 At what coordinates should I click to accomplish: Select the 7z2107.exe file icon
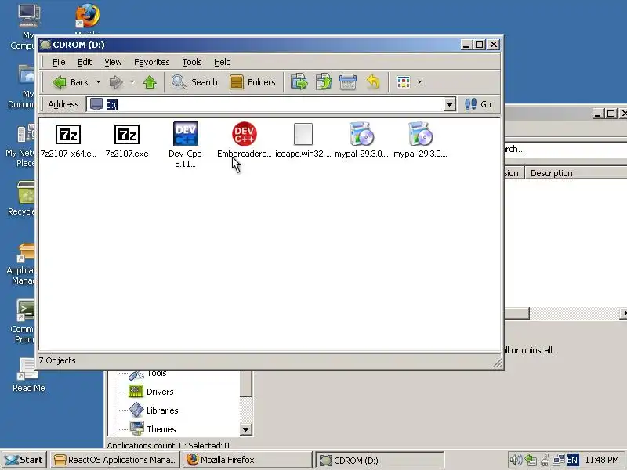[127, 134]
